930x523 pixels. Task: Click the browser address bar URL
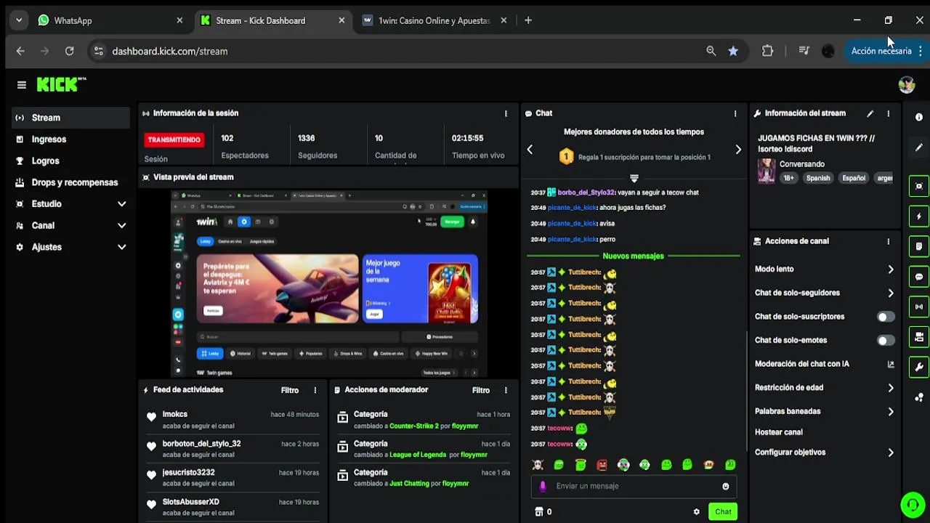(x=170, y=51)
